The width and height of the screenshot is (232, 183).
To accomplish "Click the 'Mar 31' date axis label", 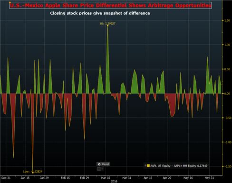I will [127, 178].
